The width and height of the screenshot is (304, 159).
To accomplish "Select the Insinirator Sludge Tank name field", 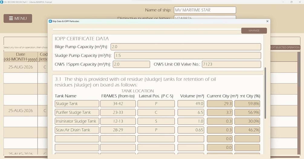I will (x=77, y=121).
